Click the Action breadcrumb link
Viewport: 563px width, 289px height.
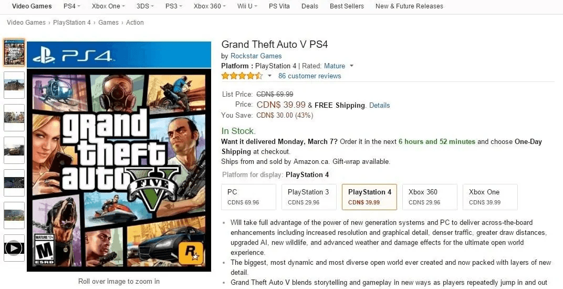pyautogui.click(x=135, y=23)
